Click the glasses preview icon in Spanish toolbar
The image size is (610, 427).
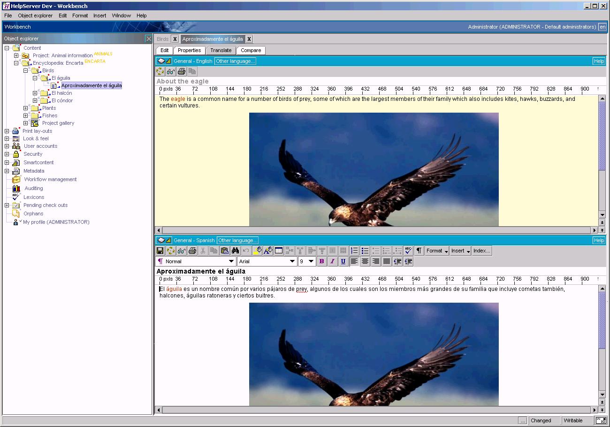182,251
